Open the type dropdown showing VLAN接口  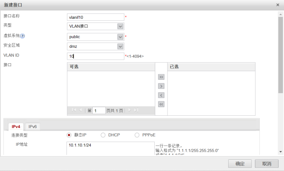[120, 26]
